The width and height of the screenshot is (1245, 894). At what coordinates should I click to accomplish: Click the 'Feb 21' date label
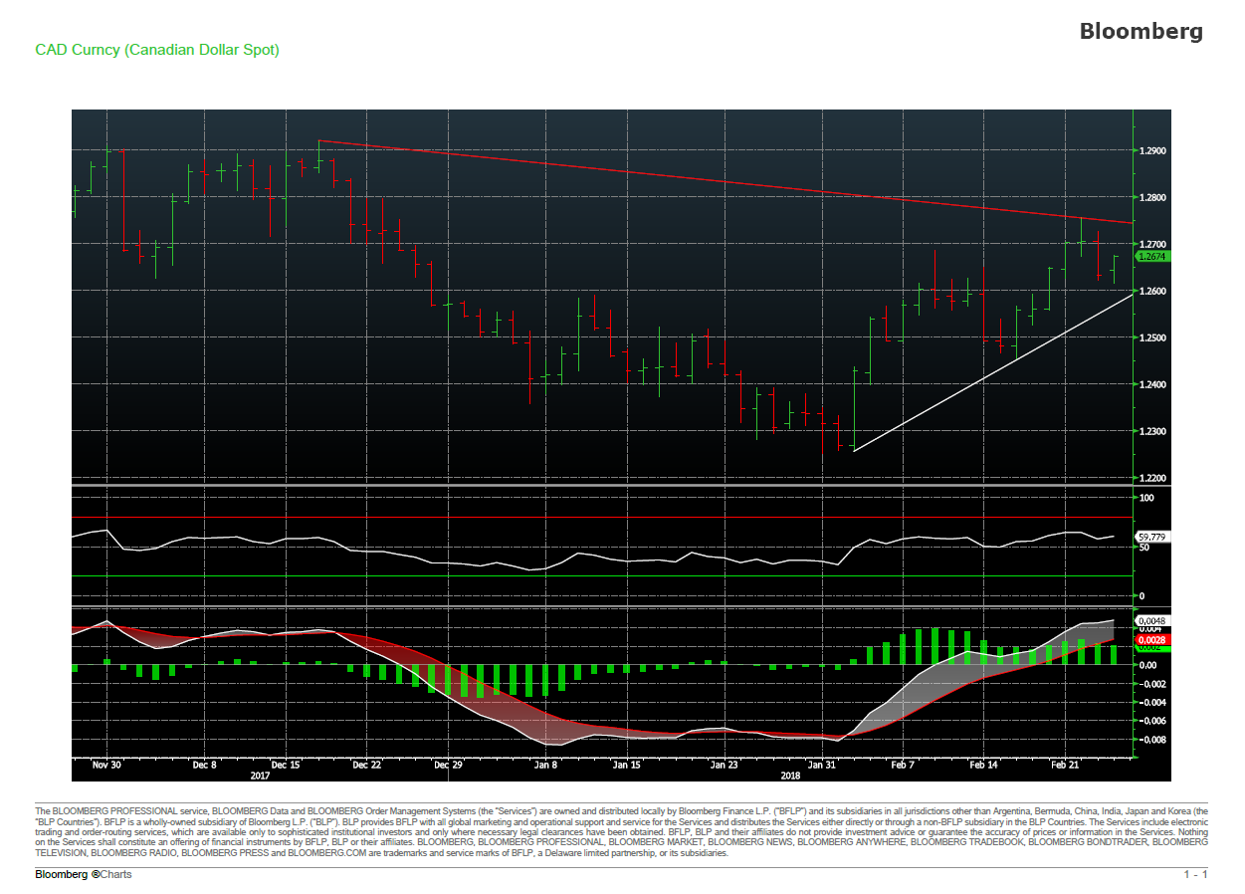1065,765
